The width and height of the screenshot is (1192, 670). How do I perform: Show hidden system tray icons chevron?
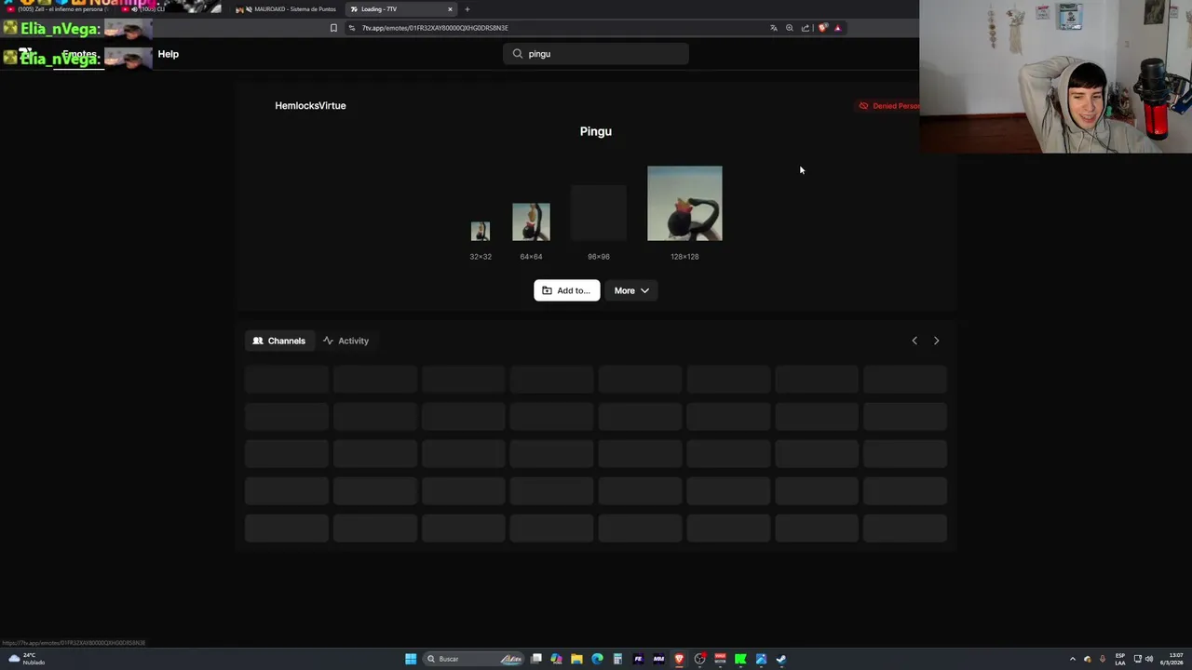pos(1072,659)
